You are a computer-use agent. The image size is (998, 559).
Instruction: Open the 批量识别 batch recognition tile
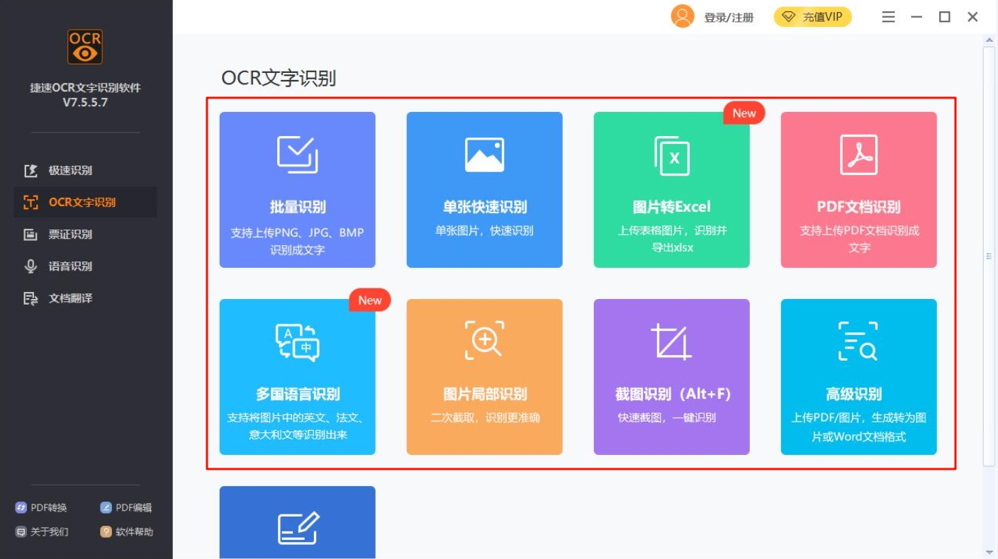[297, 190]
